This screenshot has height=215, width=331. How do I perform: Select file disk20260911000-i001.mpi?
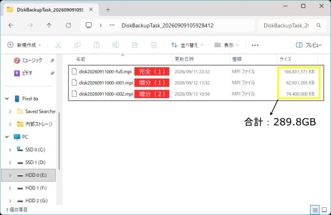click(x=106, y=83)
